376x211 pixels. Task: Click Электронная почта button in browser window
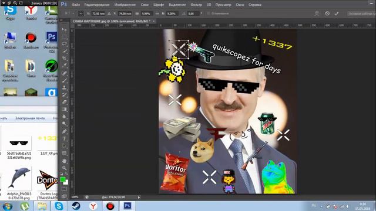tap(30, 118)
